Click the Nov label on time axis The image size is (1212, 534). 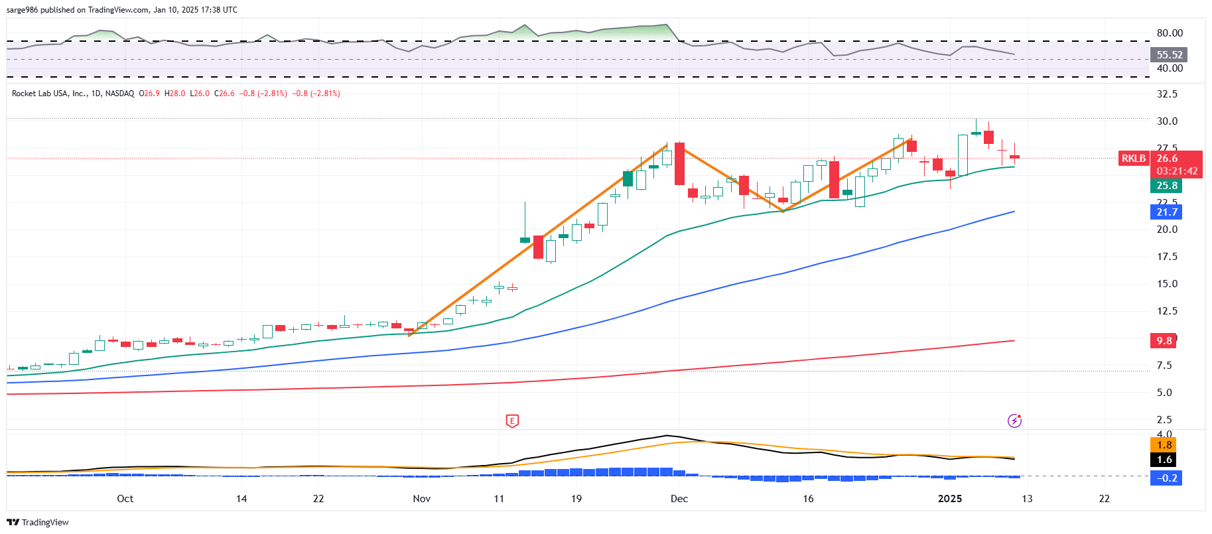pyautogui.click(x=421, y=499)
